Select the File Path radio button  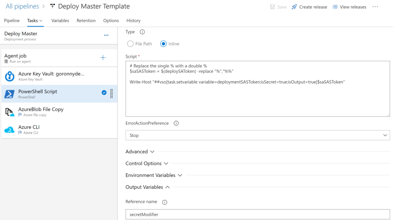130,44
